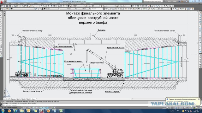
Task: Click the New drawing icon
Action: [x=2, y=6]
